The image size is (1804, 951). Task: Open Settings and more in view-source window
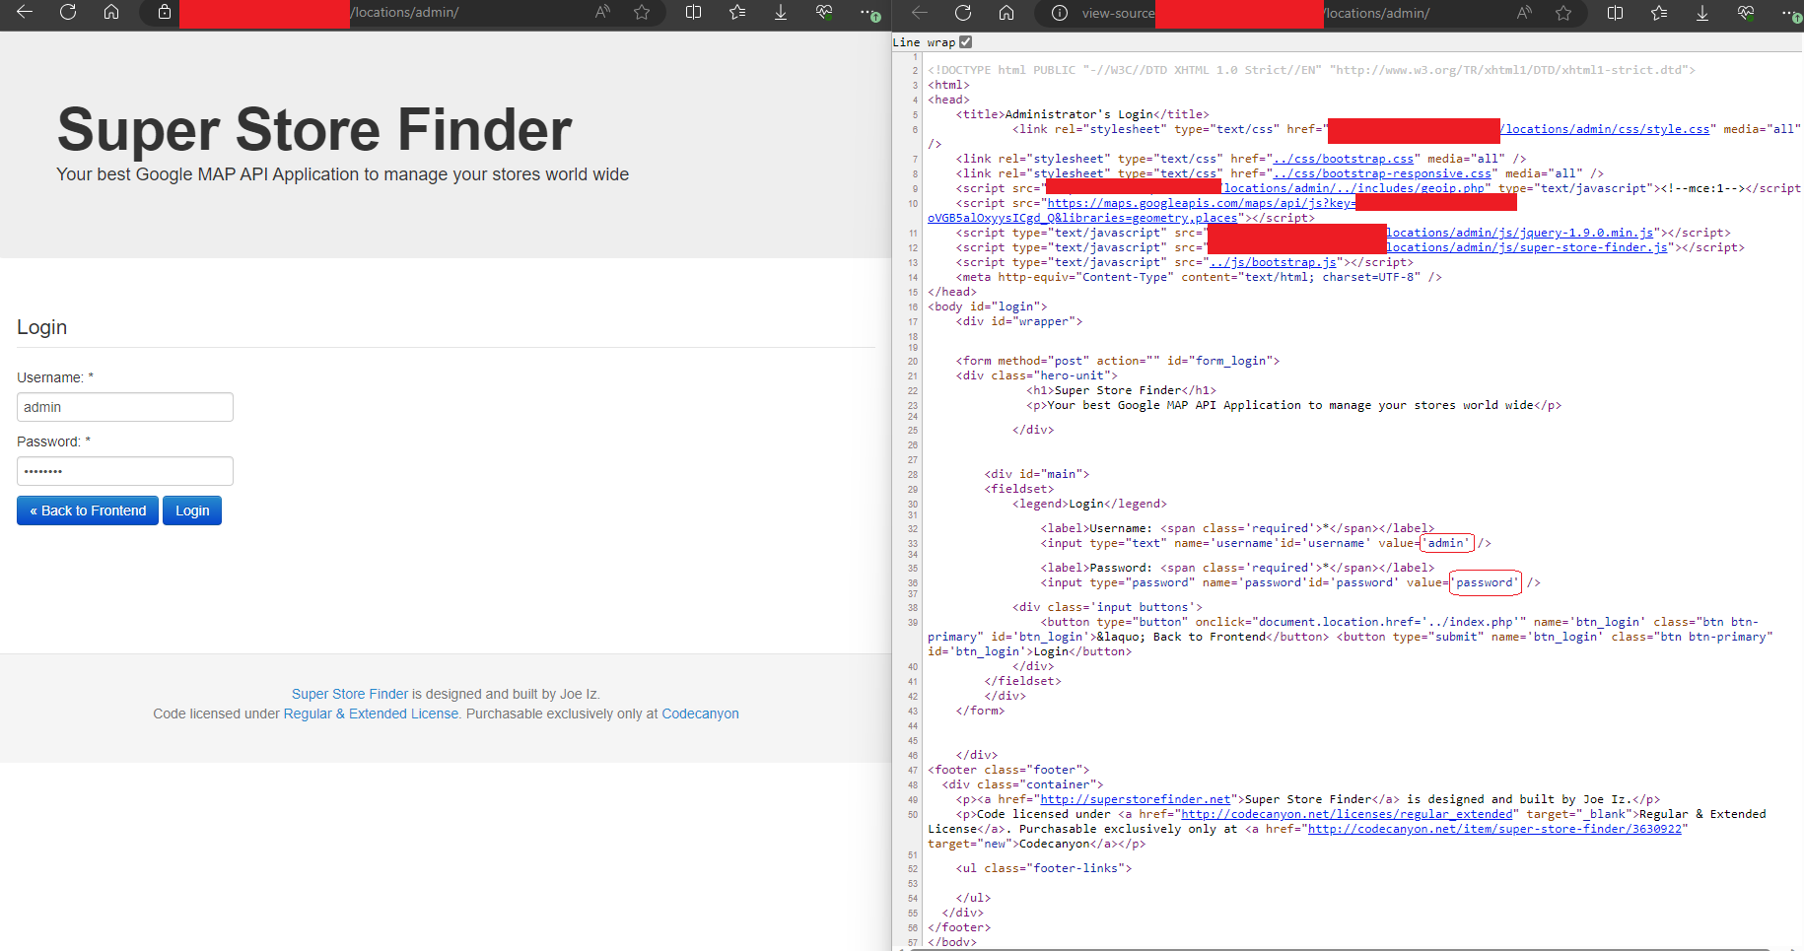point(1790,13)
